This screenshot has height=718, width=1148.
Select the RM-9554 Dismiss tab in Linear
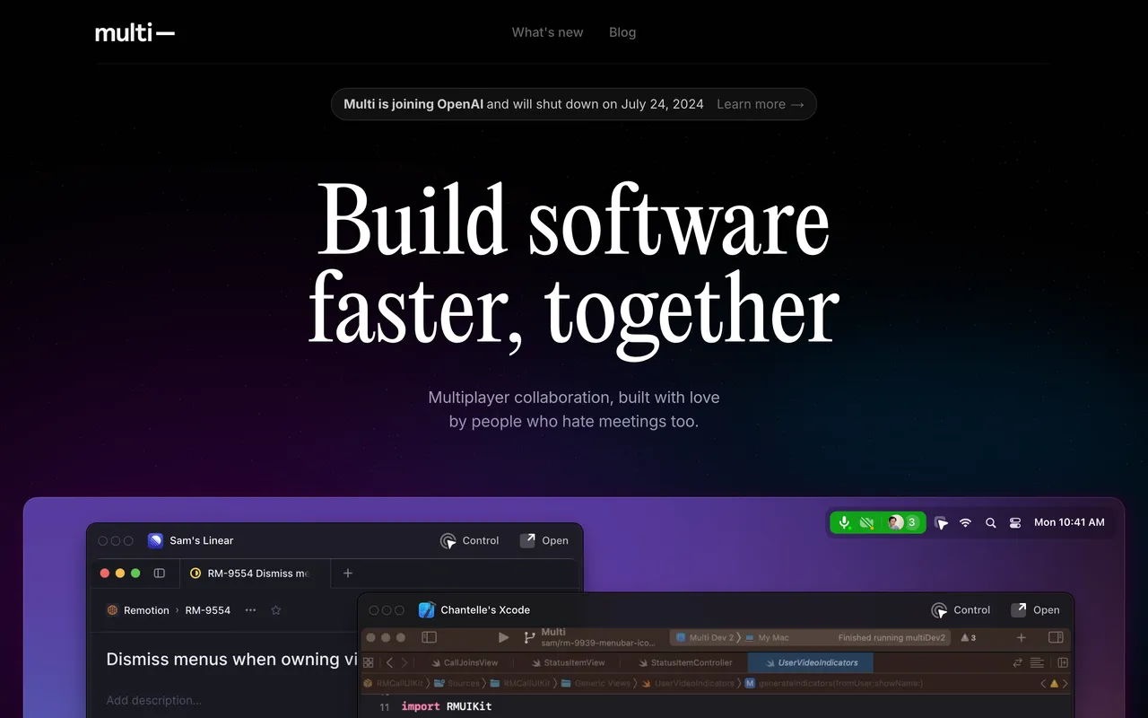tap(256, 574)
